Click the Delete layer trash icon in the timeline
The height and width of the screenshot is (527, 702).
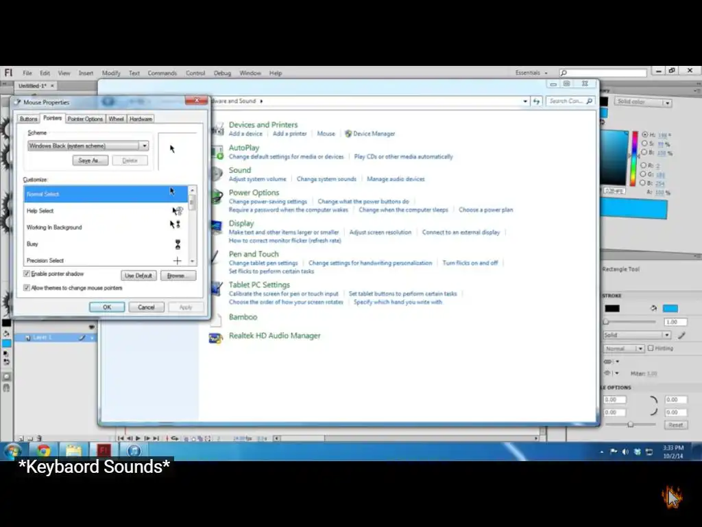point(39,438)
